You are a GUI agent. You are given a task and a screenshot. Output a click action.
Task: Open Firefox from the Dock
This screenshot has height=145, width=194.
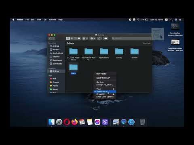click(74, 122)
